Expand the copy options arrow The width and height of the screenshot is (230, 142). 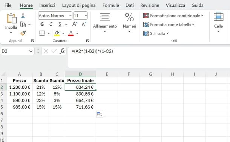29,25
